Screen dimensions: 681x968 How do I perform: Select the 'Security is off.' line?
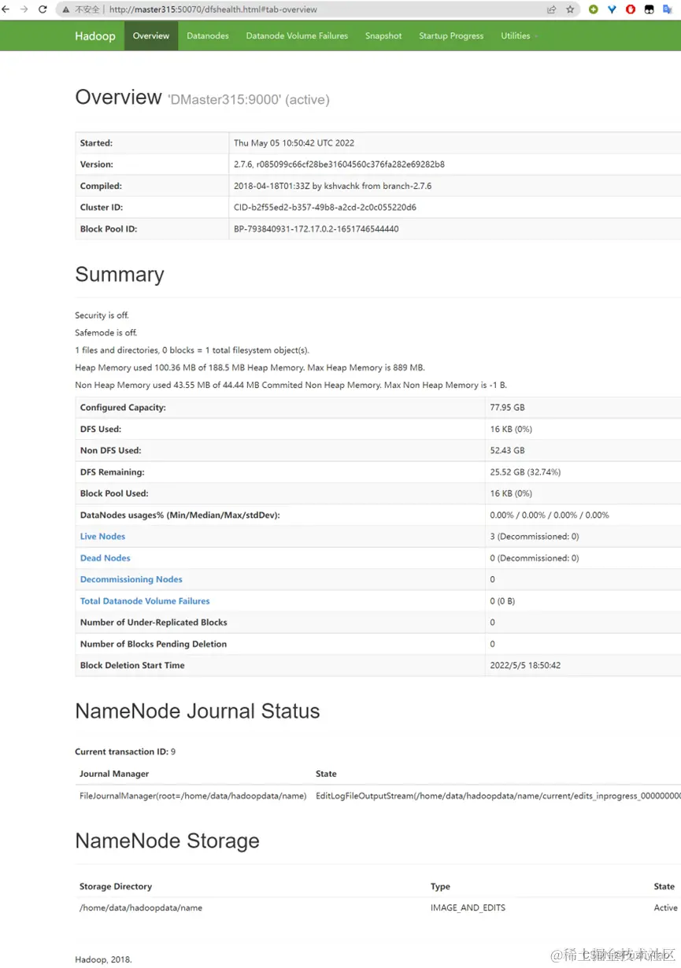[102, 316]
